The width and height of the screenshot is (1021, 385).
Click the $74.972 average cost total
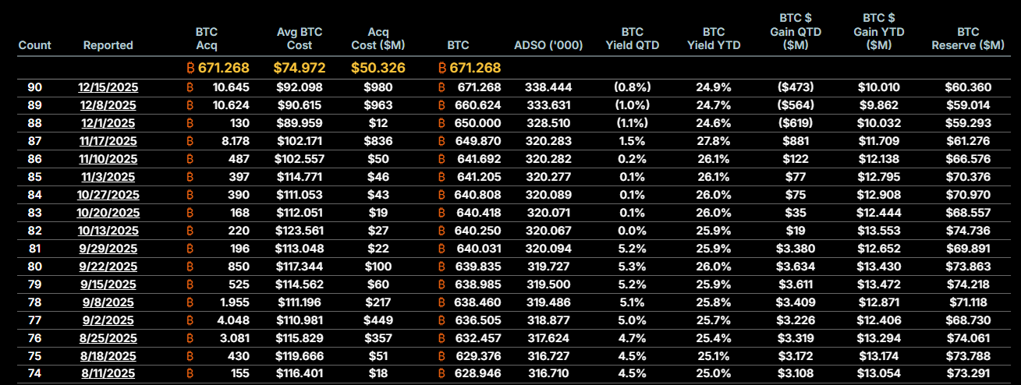(x=300, y=68)
